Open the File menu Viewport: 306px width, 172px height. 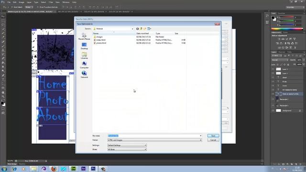click(9, 2)
